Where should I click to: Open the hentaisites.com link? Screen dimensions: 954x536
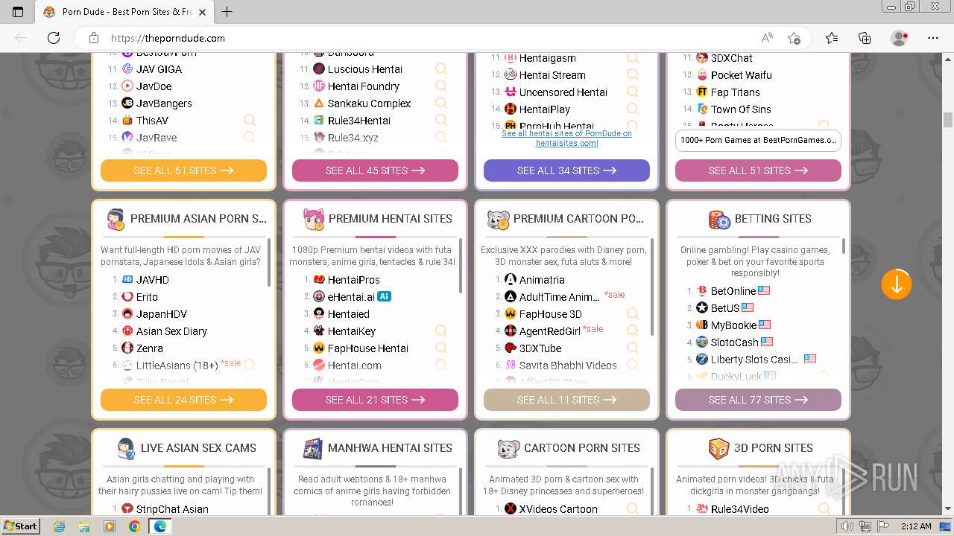pyautogui.click(x=566, y=138)
